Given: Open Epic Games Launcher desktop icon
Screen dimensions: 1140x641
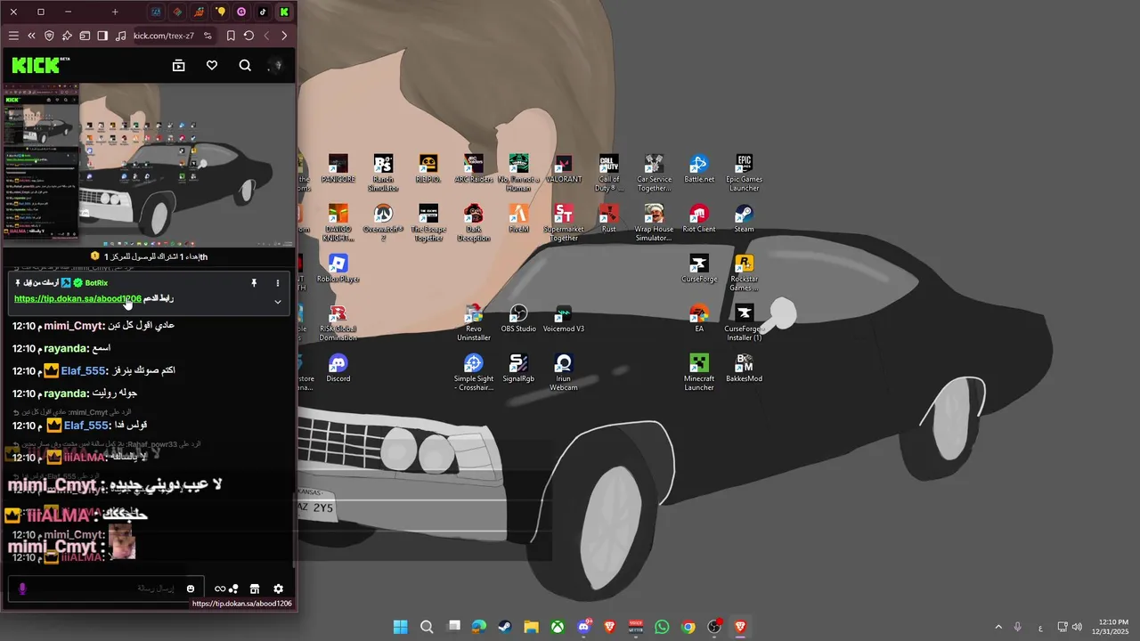Looking at the screenshot, I should click(744, 173).
